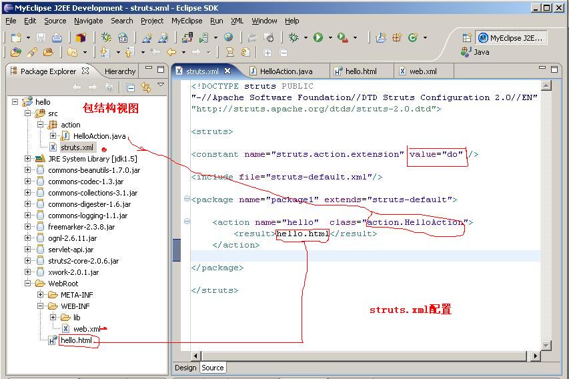This screenshot has height=379, width=569.
Task: Toggle folding of the package element
Action: [x=187, y=200]
